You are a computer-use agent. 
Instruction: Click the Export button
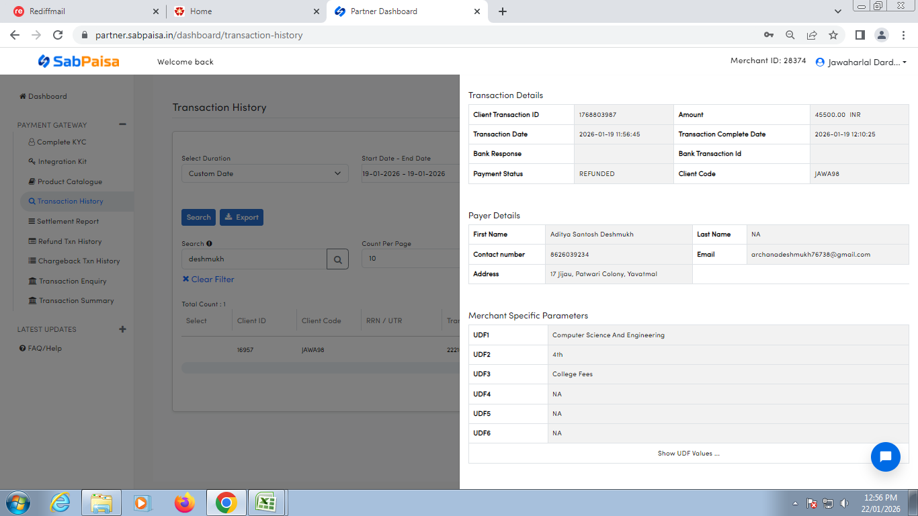241,217
